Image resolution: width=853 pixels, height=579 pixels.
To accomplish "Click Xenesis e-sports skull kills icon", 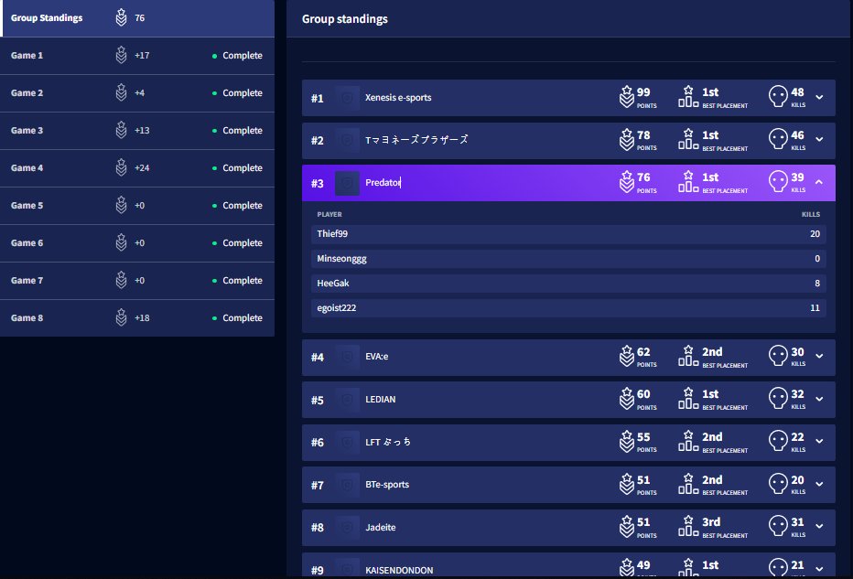I will 778,96.
